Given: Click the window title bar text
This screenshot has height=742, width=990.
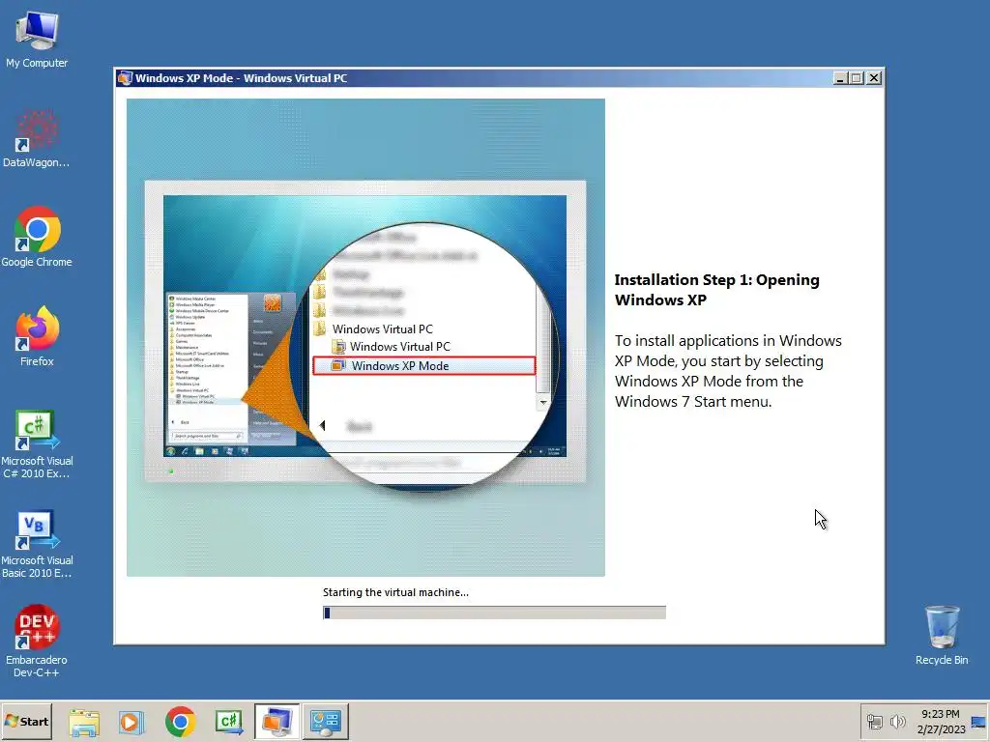Looking at the screenshot, I should [241, 78].
